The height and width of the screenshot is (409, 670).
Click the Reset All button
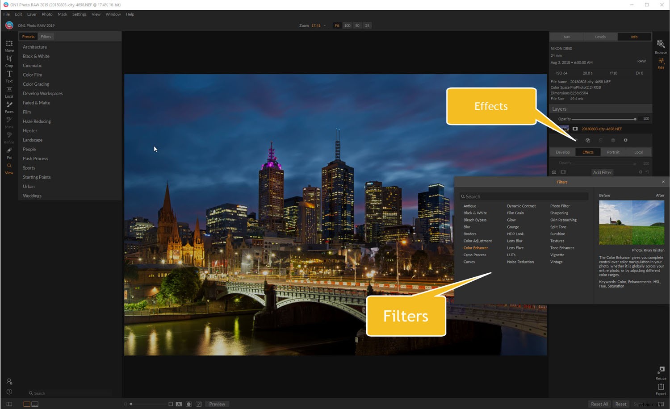(x=599, y=404)
